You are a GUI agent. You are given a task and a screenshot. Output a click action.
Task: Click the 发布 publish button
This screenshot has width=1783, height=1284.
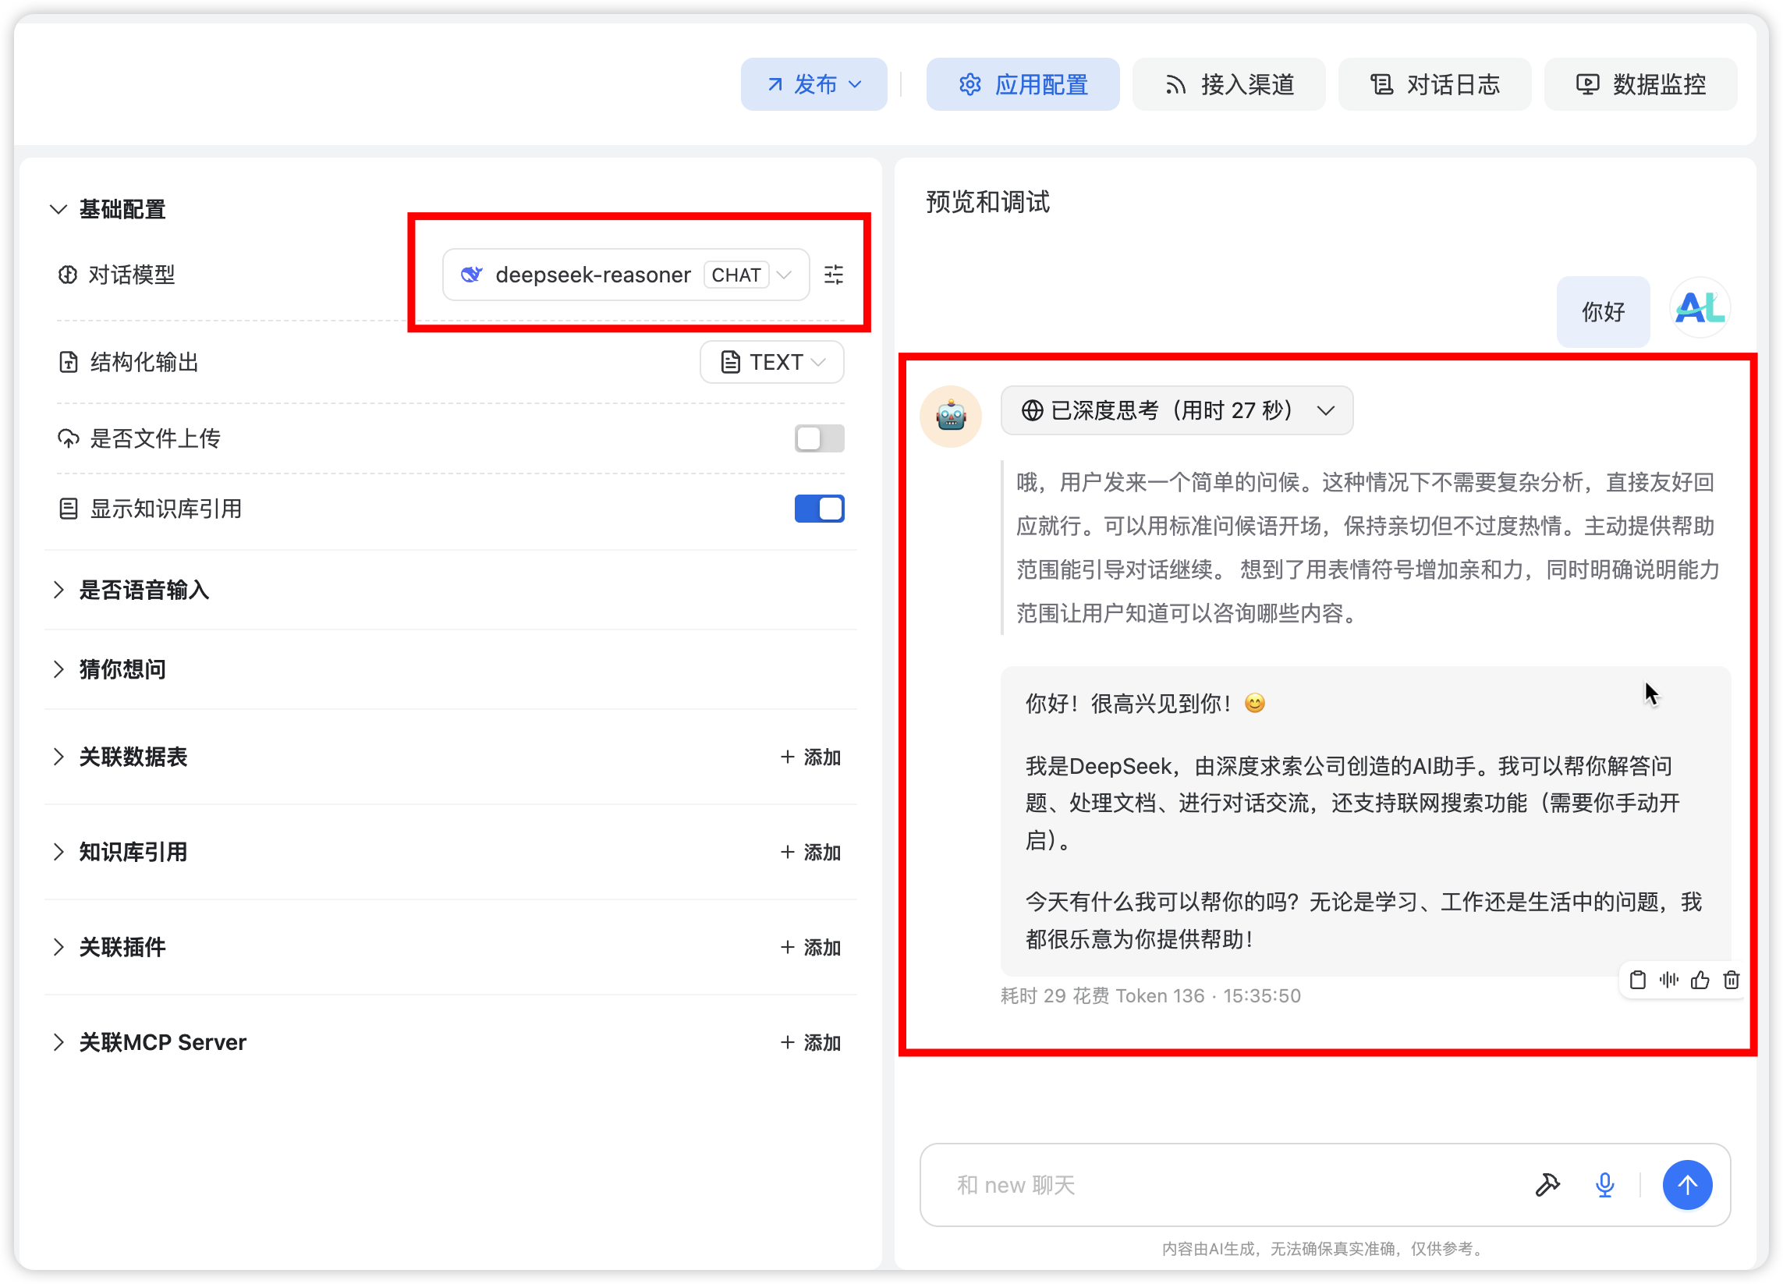814,84
